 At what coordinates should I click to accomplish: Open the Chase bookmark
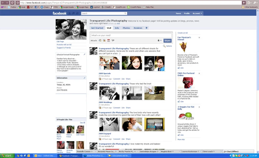coord(45,7)
